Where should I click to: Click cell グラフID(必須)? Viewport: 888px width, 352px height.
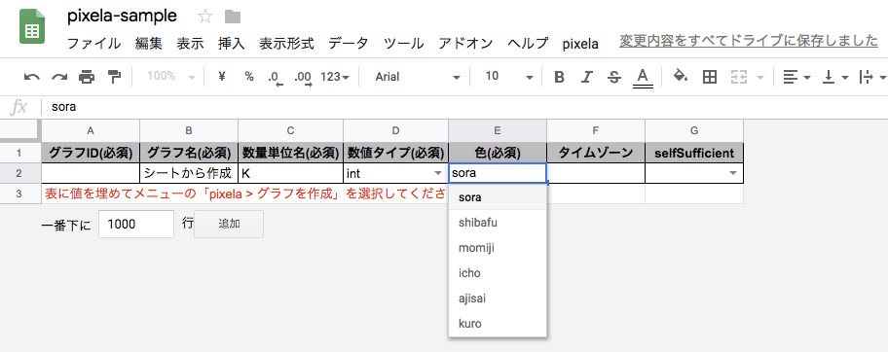pyautogui.click(x=91, y=153)
